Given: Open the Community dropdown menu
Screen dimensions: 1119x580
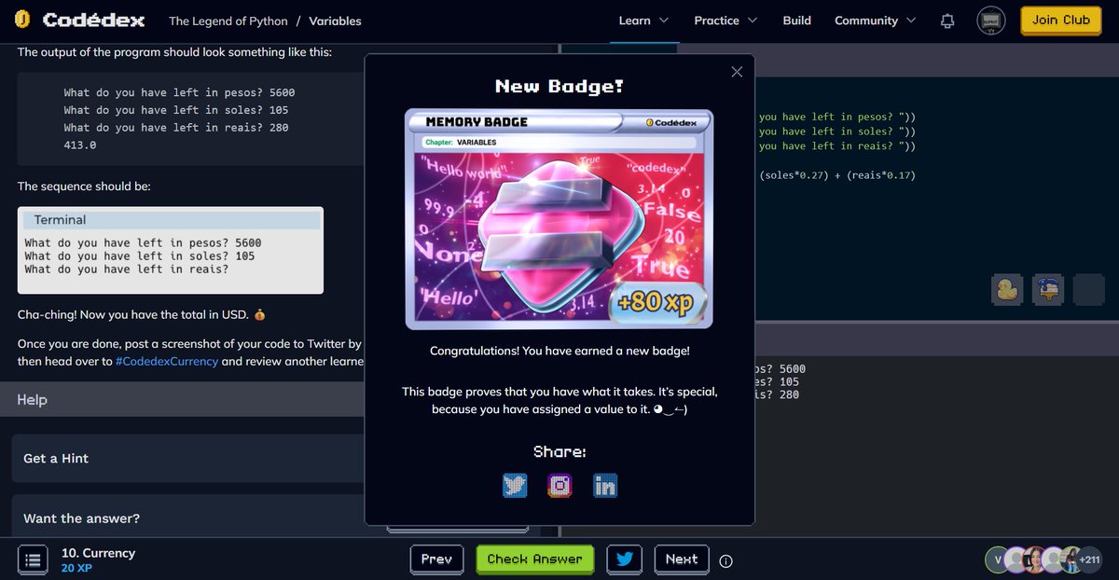Looking at the screenshot, I should pos(875,21).
